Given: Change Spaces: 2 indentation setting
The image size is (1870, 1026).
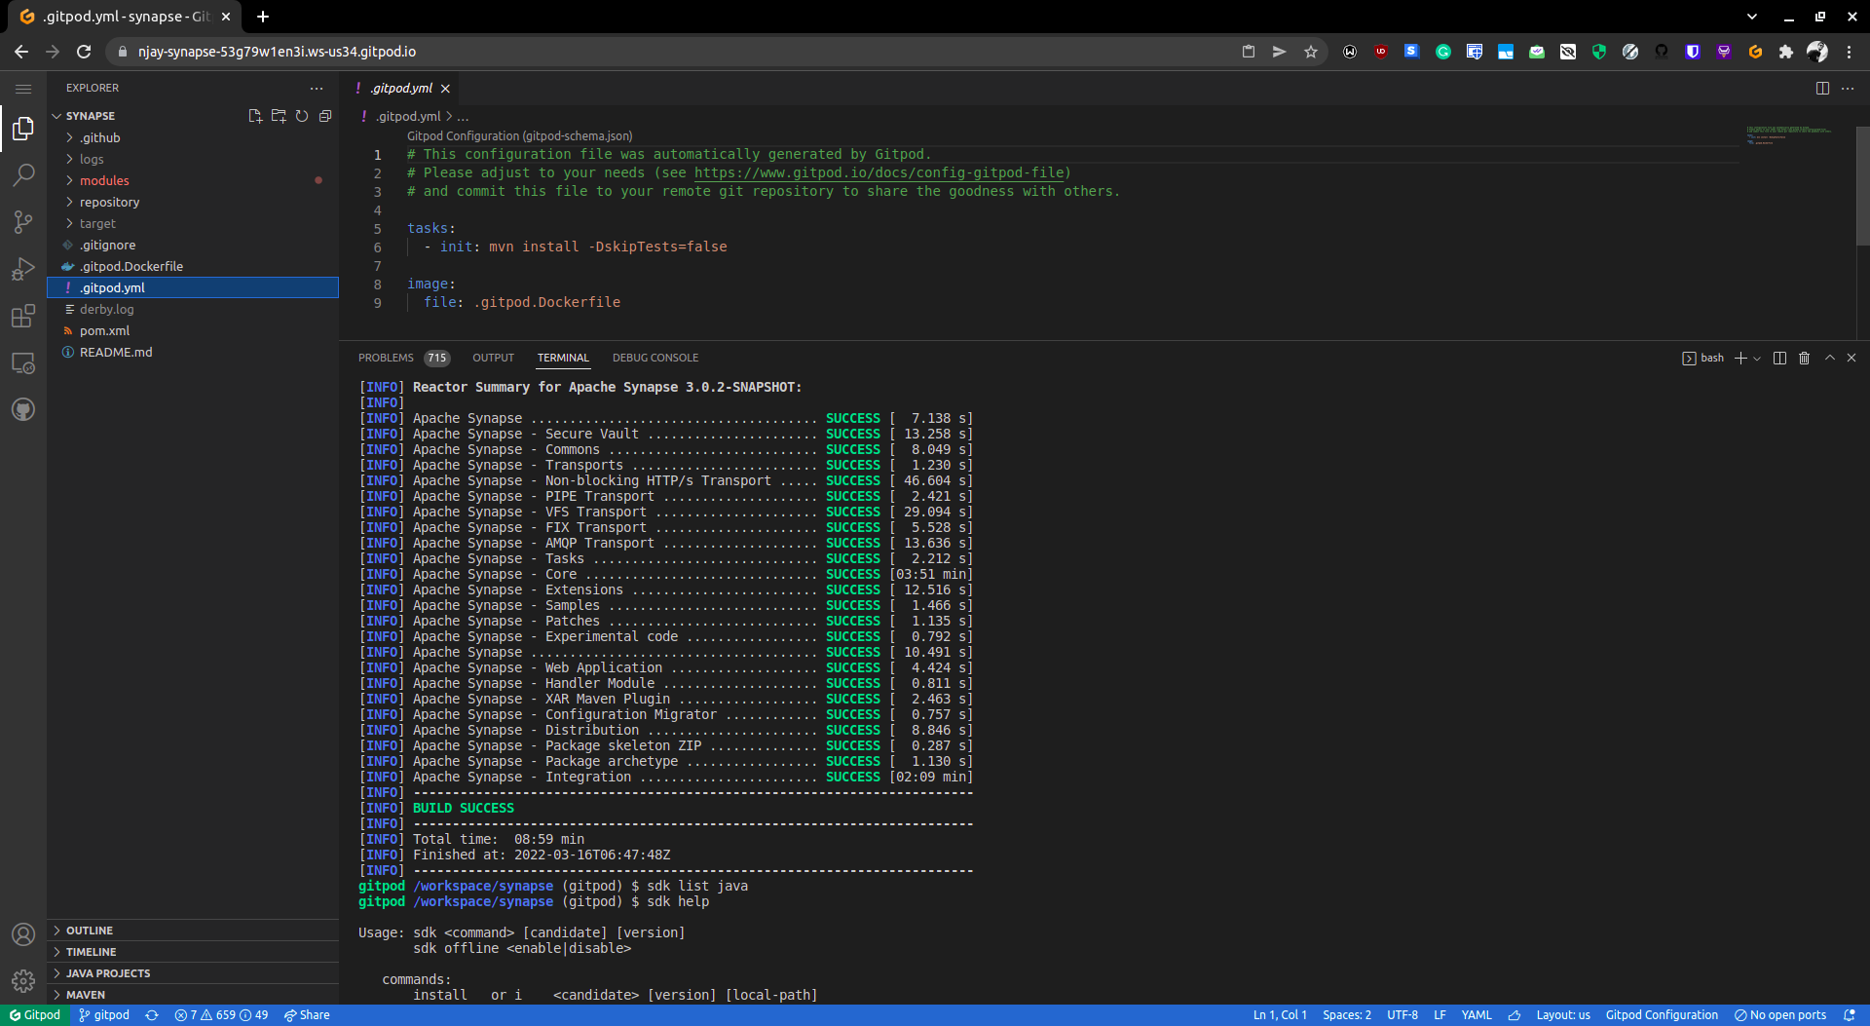Looking at the screenshot, I should pos(1346,1015).
